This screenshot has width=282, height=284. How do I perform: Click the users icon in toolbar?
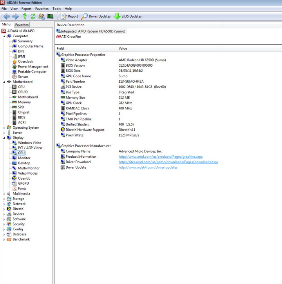42,16
